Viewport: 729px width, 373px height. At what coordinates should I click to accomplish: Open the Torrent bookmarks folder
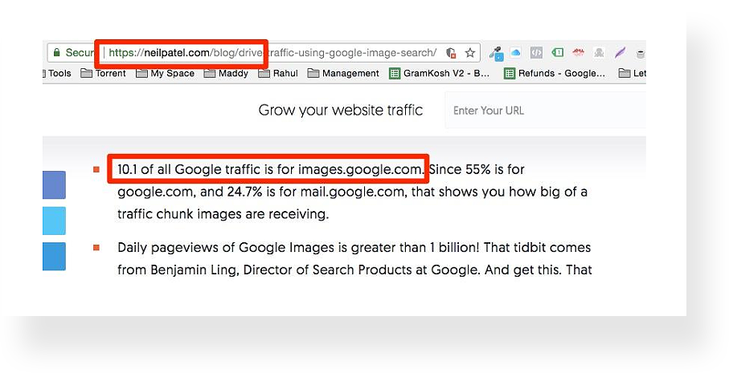point(103,73)
